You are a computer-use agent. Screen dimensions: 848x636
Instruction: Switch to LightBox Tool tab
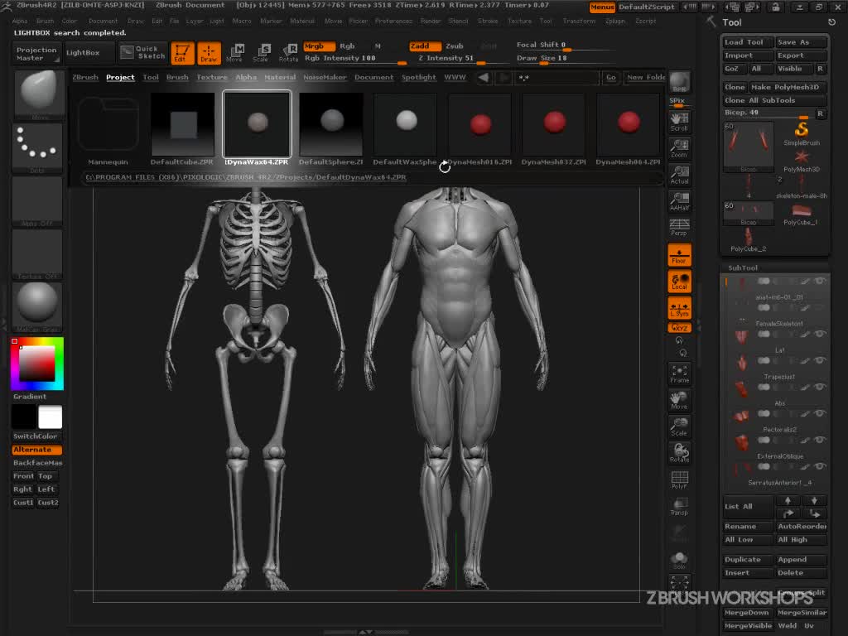click(x=151, y=77)
